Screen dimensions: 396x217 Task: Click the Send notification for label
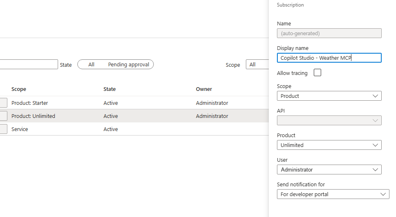pyautogui.click(x=301, y=185)
